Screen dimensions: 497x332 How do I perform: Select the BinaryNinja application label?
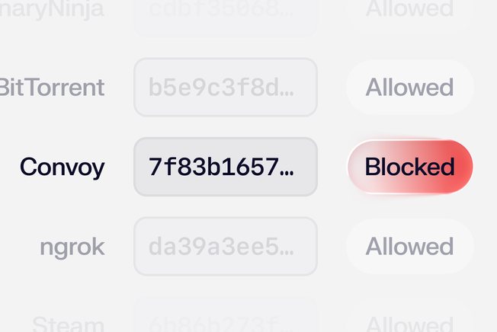point(52,9)
